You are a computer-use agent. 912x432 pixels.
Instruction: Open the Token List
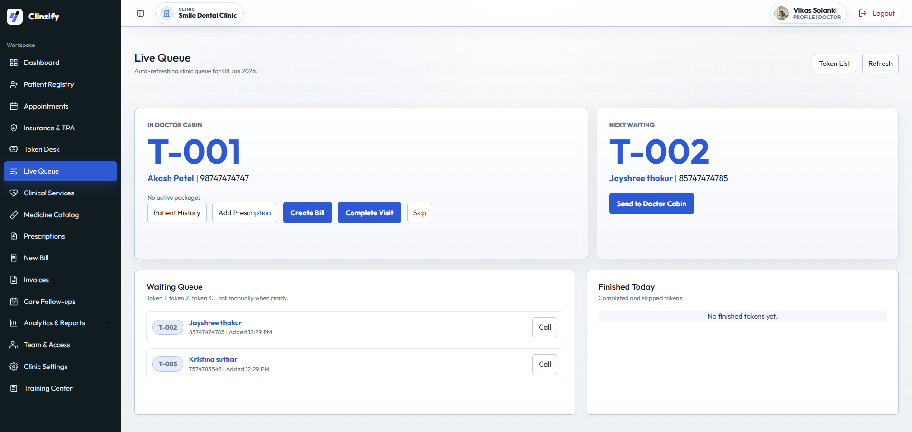(834, 64)
